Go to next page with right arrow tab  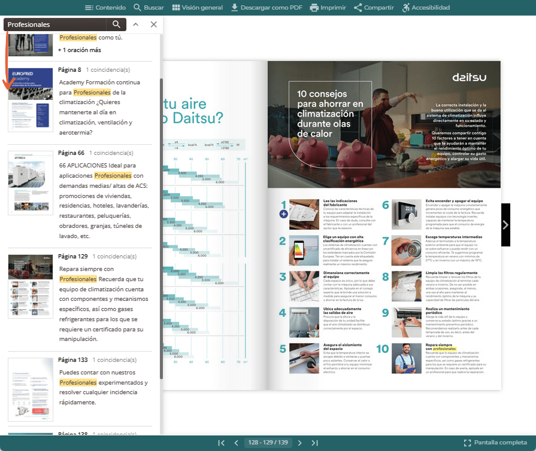[x=505, y=225]
